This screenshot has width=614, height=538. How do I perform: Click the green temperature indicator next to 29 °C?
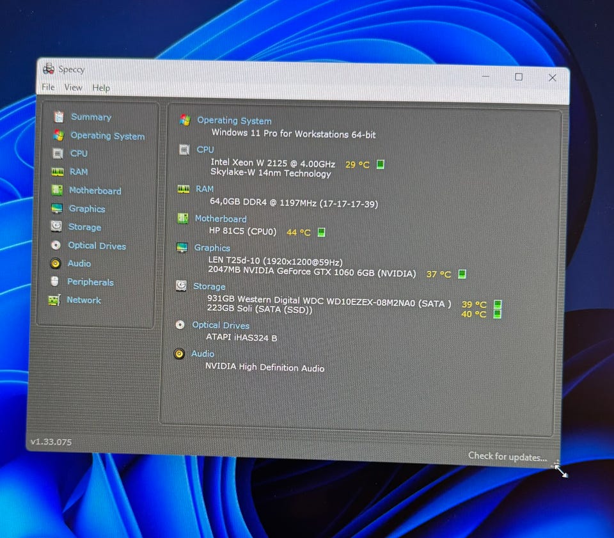click(380, 164)
